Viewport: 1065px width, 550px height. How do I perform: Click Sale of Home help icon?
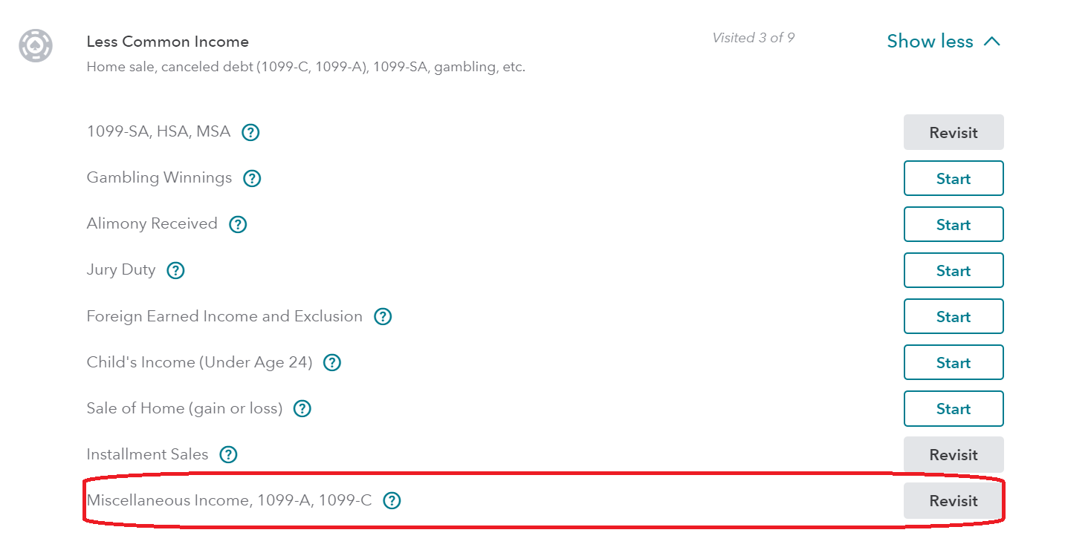click(302, 409)
